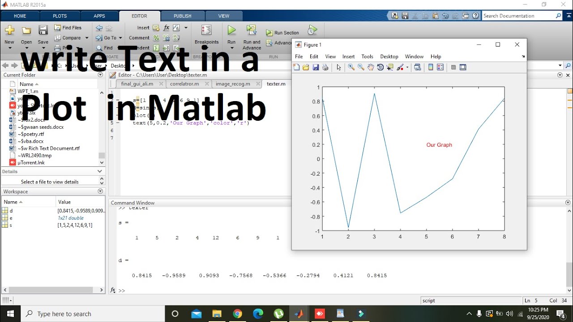The width and height of the screenshot is (573, 322).
Task: Enable Data Cursor tool in Figure 1
Action: pos(390,67)
